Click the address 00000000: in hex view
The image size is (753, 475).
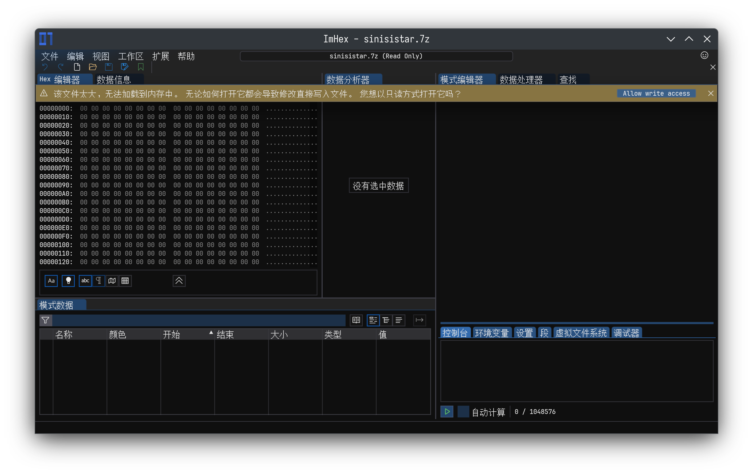(x=56, y=108)
